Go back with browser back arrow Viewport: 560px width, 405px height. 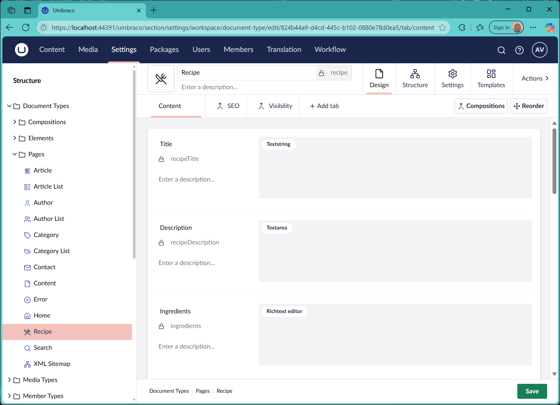10,27
